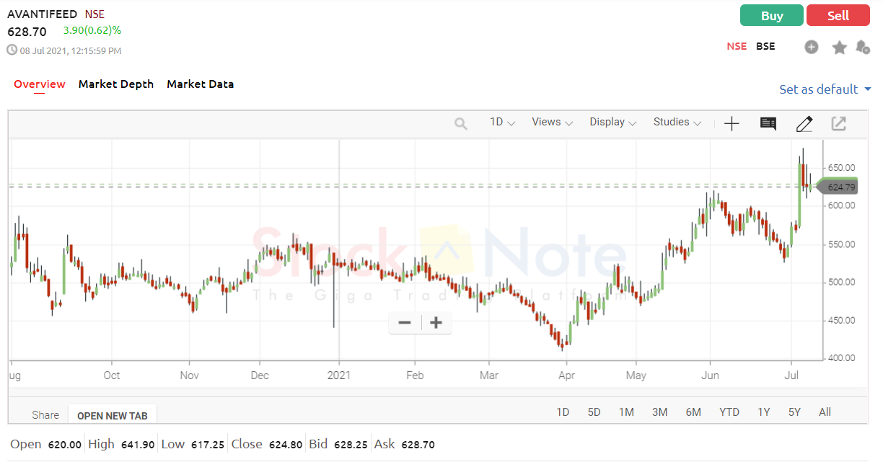Click the OPEN NEW TAB tab

click(x=113, y=416)
